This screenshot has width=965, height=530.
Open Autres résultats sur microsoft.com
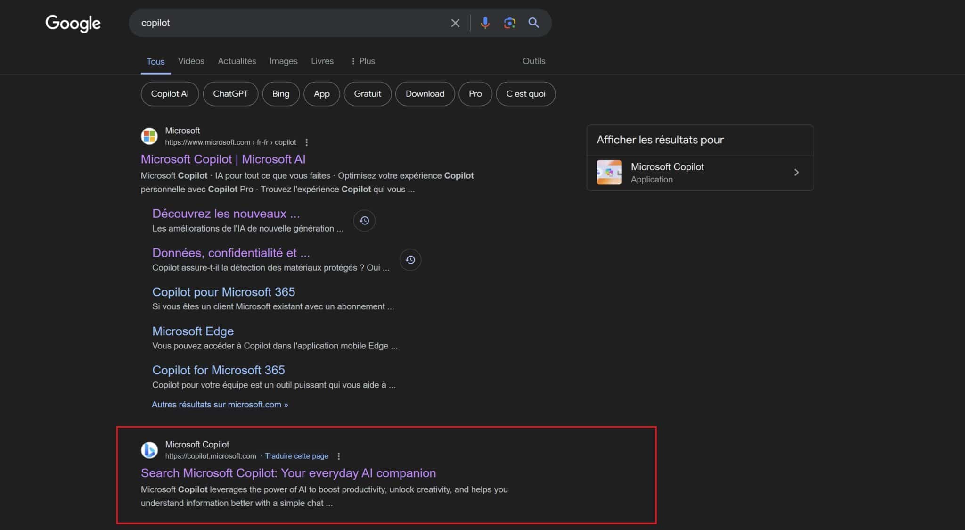click(x=220, y=405)
